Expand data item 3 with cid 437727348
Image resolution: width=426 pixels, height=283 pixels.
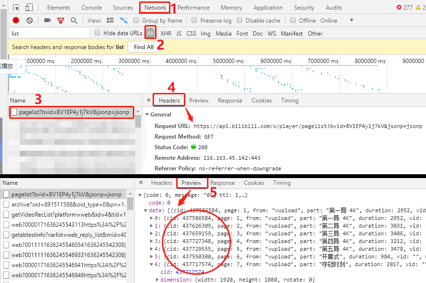(151, 241)
